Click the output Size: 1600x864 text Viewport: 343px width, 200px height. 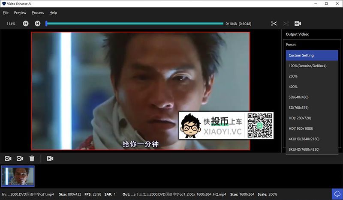(242, 194)
